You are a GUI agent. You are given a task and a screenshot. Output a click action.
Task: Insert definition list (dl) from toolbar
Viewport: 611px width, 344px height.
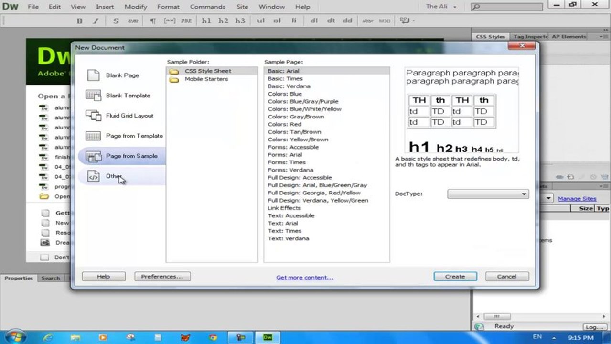[314, 21]
